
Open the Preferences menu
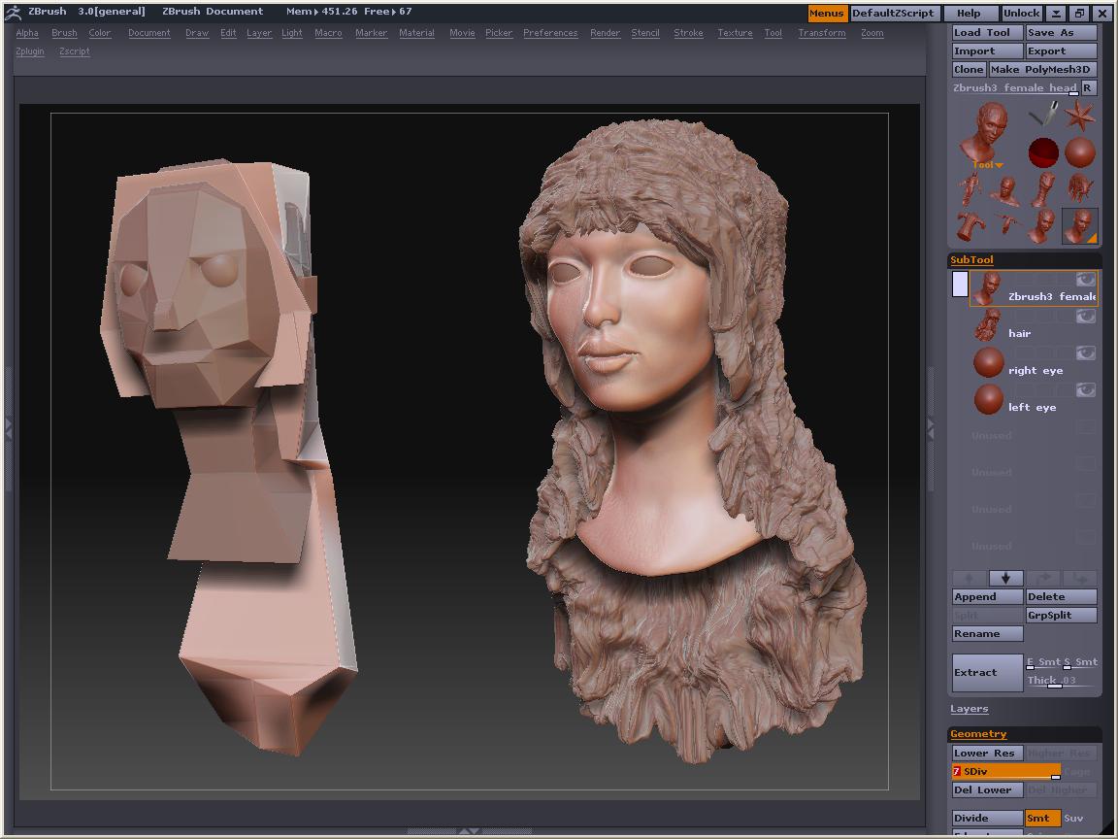(x=550, y=33)
